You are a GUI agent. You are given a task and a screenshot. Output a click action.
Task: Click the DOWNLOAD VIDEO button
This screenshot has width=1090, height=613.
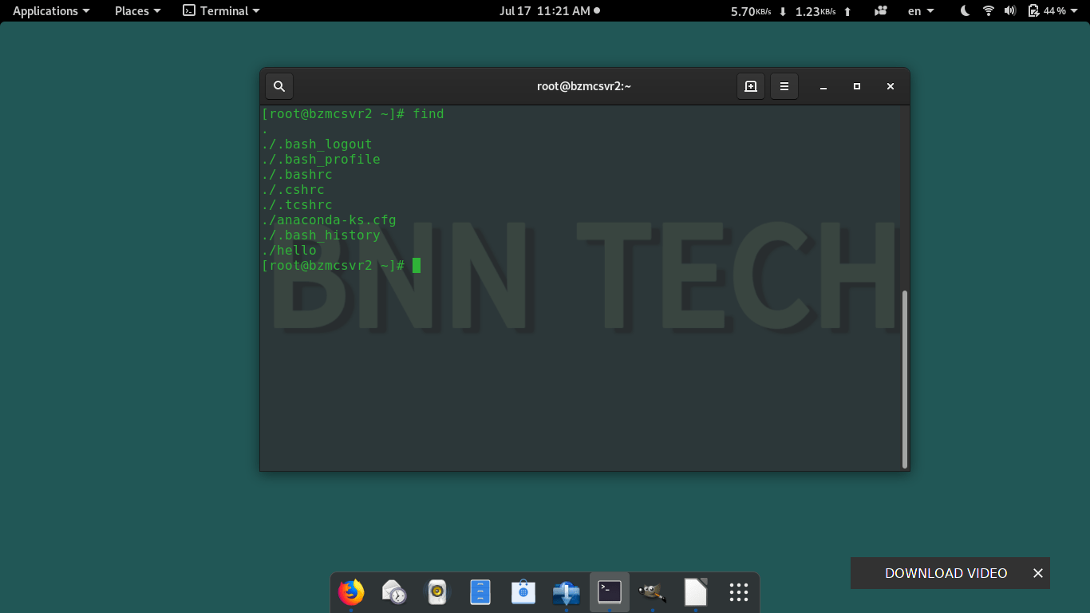[946, 572]
